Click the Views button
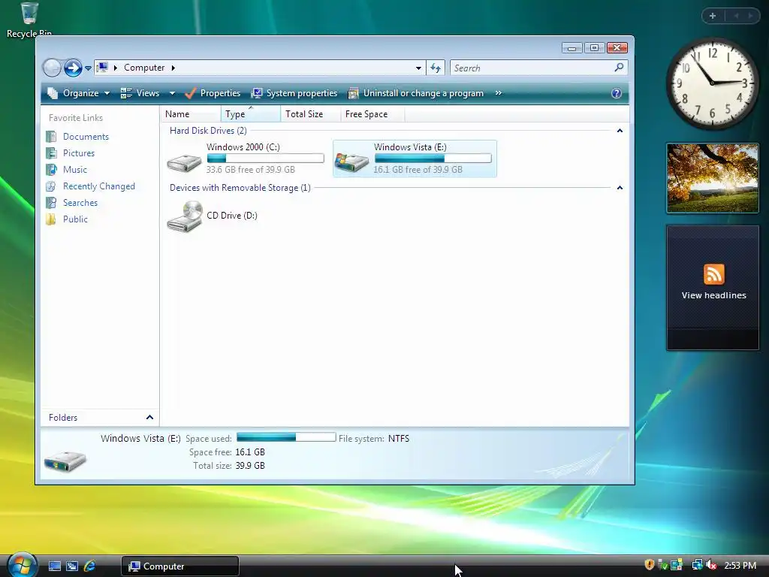769x577 pixels. (140, 93)
